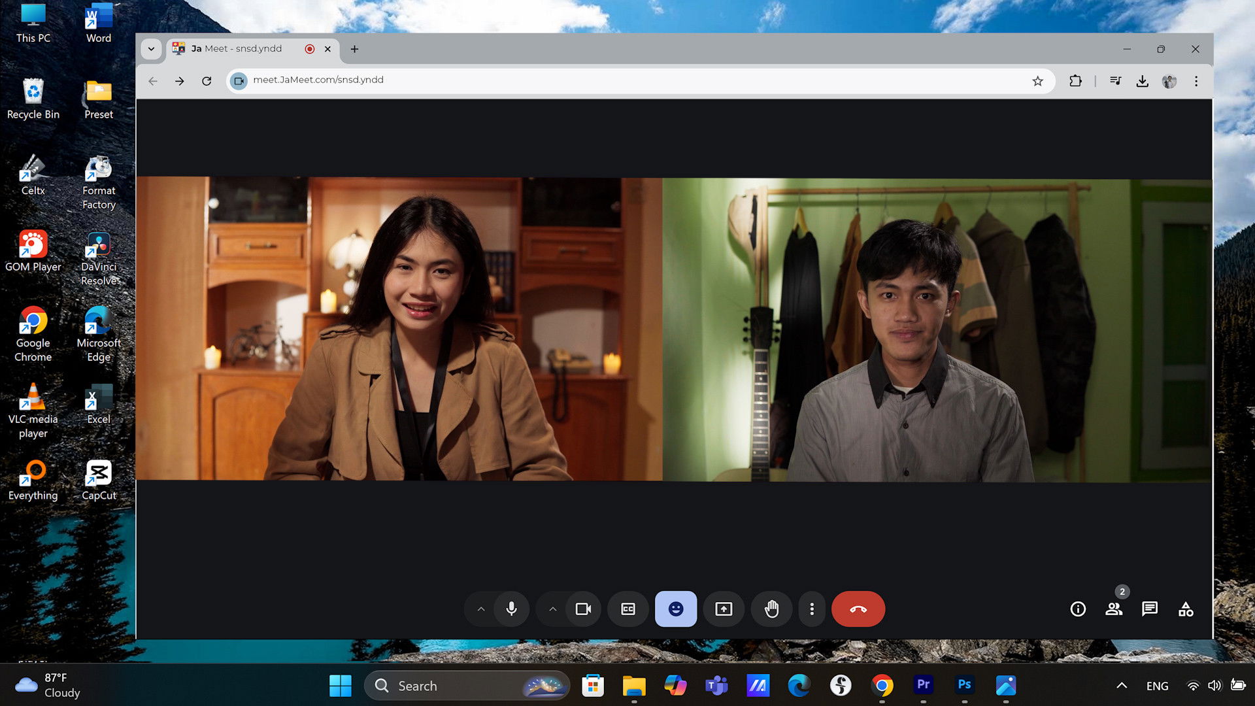Open more options three-dot menu in call bar
Image resolution: width=1255 pixels, height=706 pixels.
click(812, 609)
